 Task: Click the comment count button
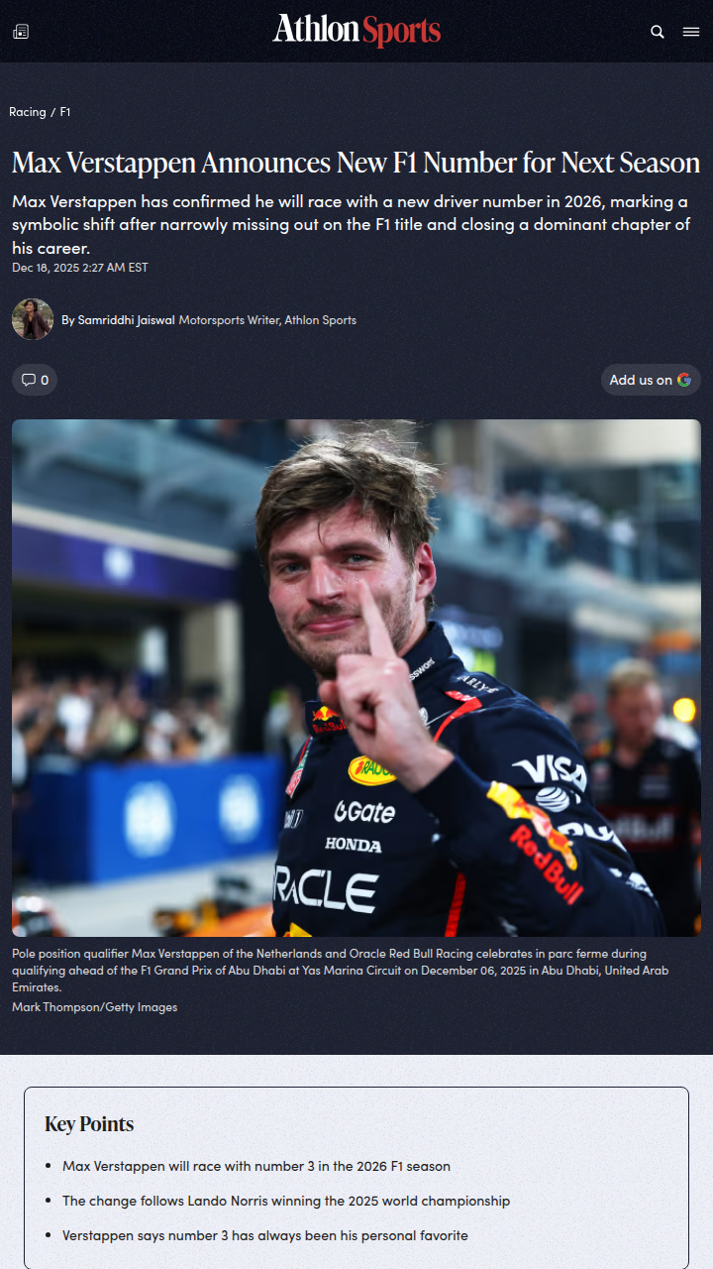[35, 380]
